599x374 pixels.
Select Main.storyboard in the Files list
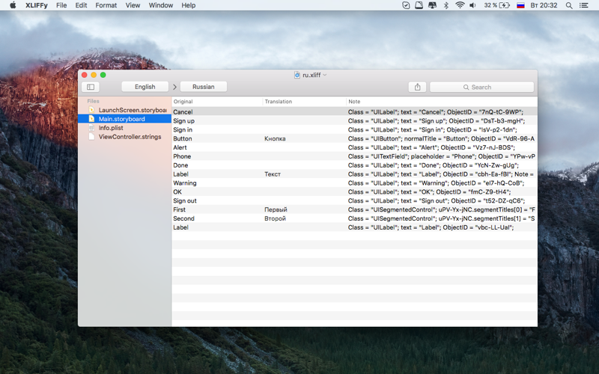pos(124,119)
